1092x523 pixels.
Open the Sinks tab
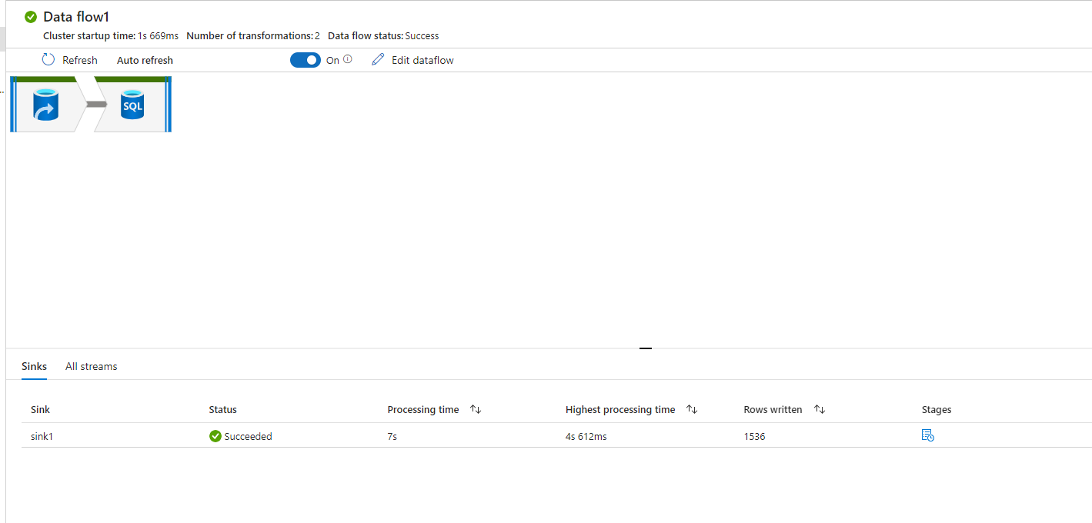pyautogui.click(x=34, y=366)
